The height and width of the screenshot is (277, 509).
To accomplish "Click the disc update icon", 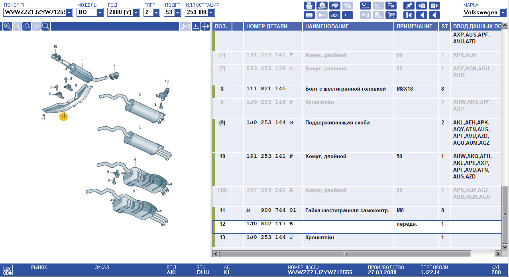I will tap(322, 6).
